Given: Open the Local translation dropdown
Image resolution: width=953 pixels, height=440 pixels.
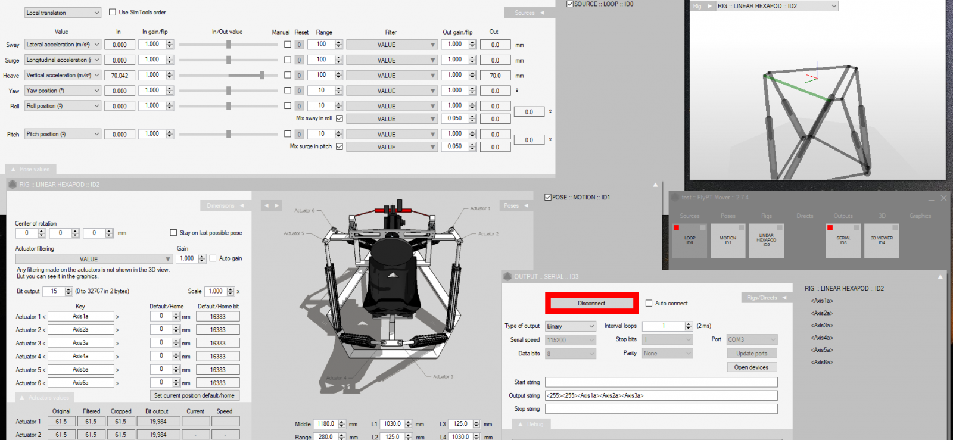Looking at the screenshot, I should [63, 13].
